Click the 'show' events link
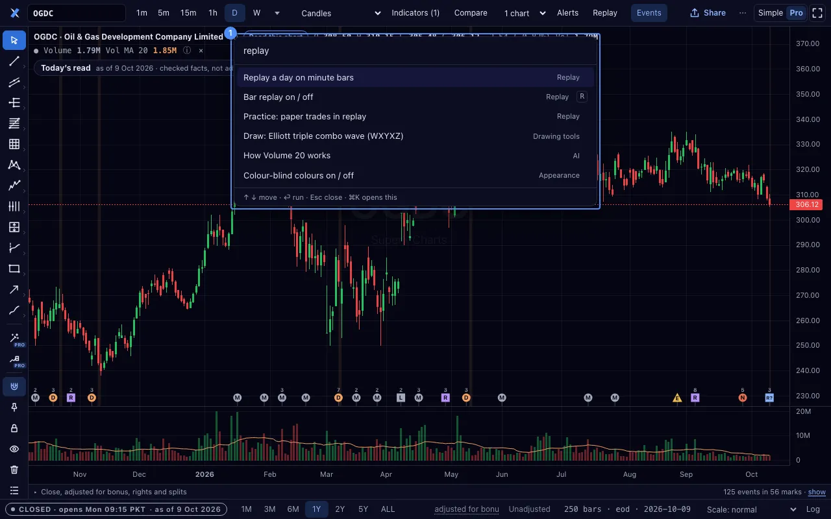 click(817, 492)
